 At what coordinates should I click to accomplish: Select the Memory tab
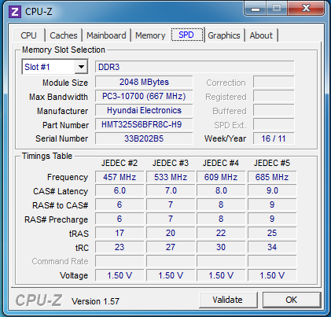click(150, 35)
